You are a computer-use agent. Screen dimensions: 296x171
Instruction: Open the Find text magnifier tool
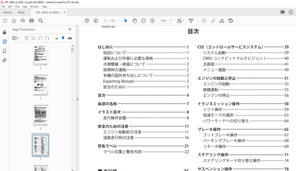point(41,21)
